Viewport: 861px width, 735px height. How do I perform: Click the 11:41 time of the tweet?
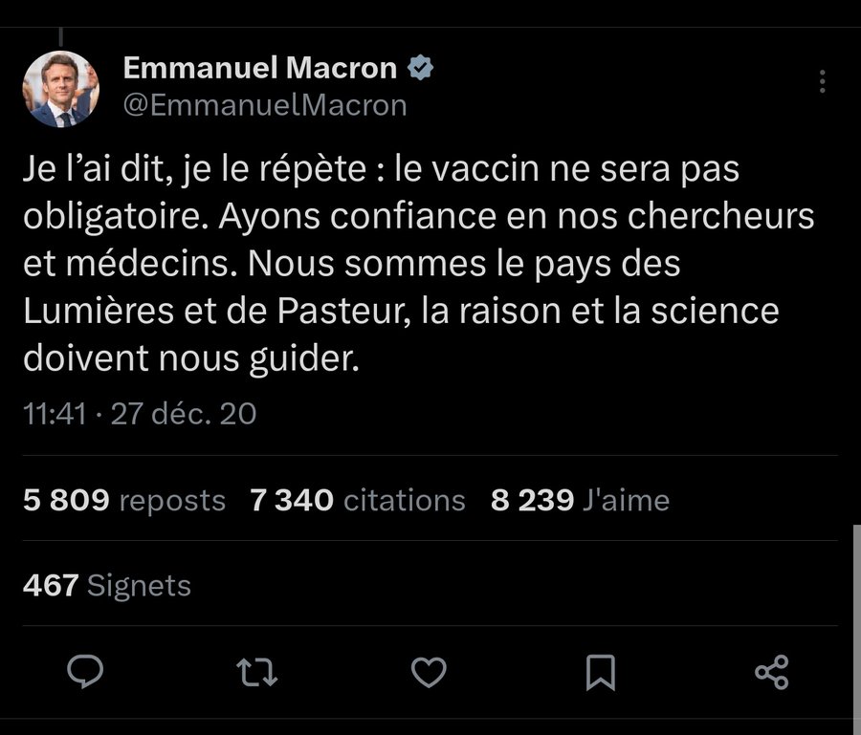55,414
